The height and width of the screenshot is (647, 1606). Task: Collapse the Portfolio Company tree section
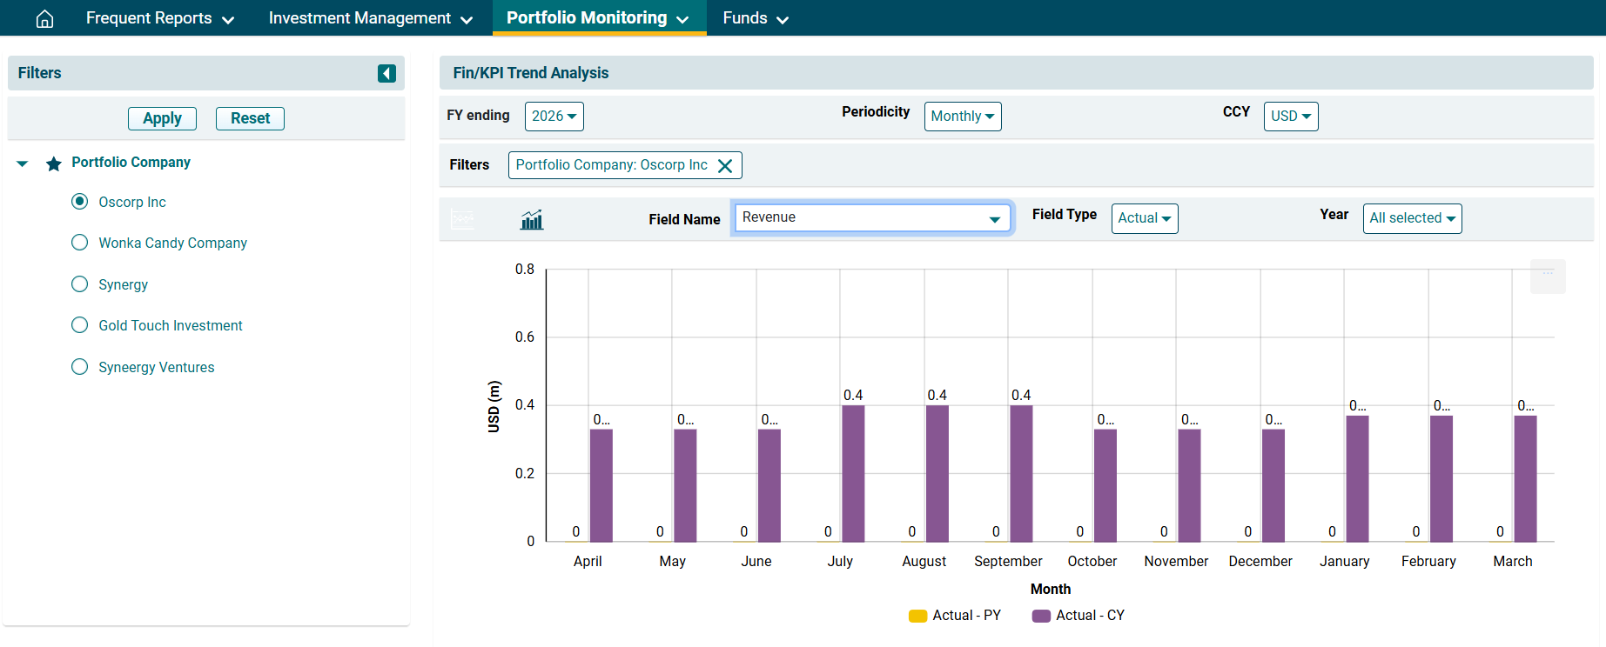[x=23, y=163]
